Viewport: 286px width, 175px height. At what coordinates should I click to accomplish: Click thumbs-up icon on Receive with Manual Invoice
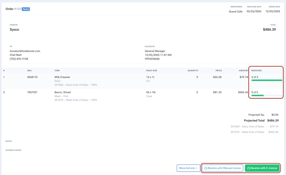point(206,168)
